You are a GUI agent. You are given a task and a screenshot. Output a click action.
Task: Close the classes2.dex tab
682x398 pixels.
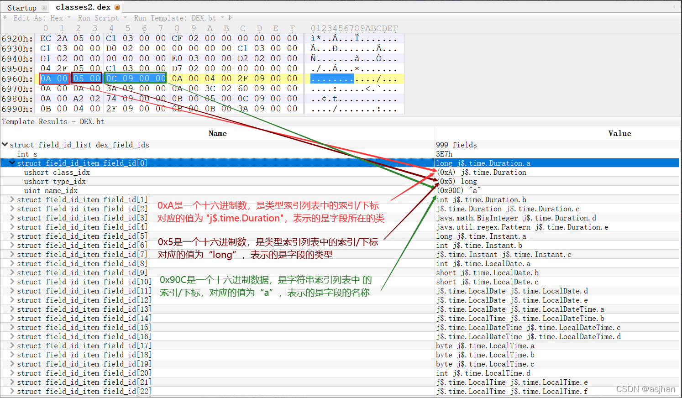pyautogui.click(x=117, y=7)
